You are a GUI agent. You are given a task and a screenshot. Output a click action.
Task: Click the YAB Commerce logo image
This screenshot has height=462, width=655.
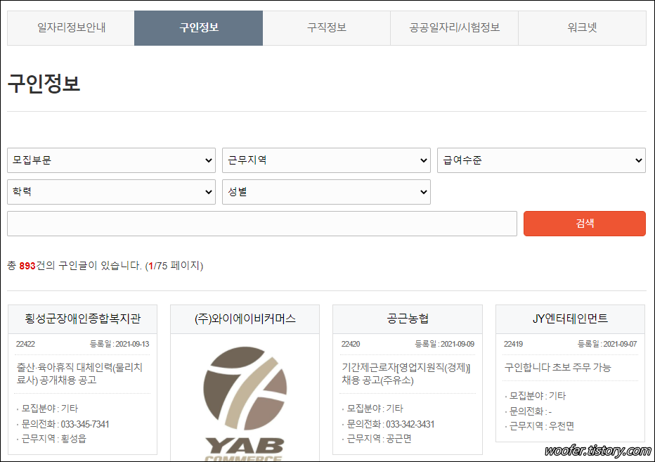coord(245,404)
